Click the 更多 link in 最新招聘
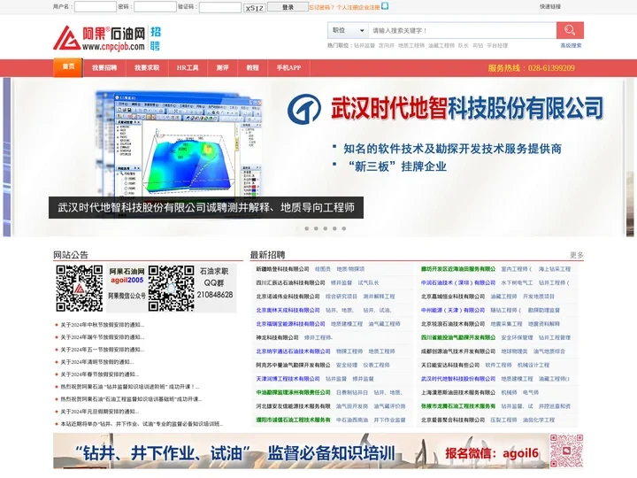Screen dimensions: 637x478 [577, 255]
